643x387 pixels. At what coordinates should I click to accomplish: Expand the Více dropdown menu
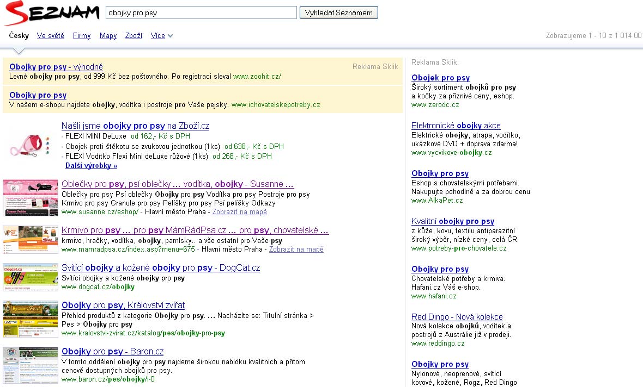pos(162,35)
